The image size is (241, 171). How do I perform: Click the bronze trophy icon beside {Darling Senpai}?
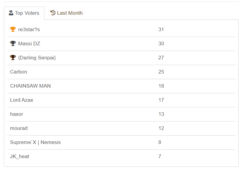tap(13, 58)
